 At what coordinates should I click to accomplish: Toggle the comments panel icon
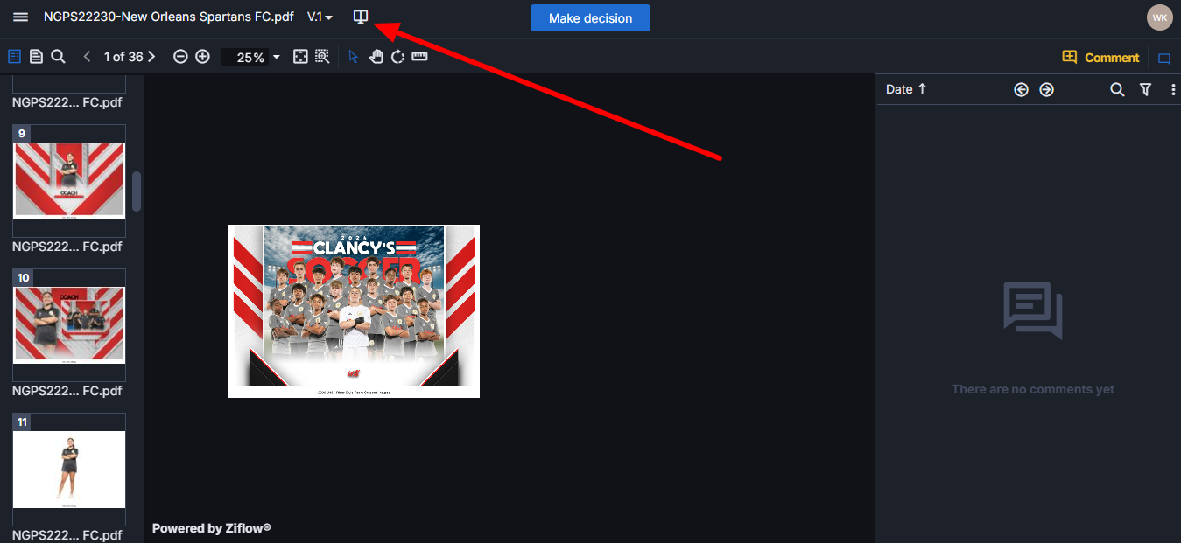point(1164,59)
